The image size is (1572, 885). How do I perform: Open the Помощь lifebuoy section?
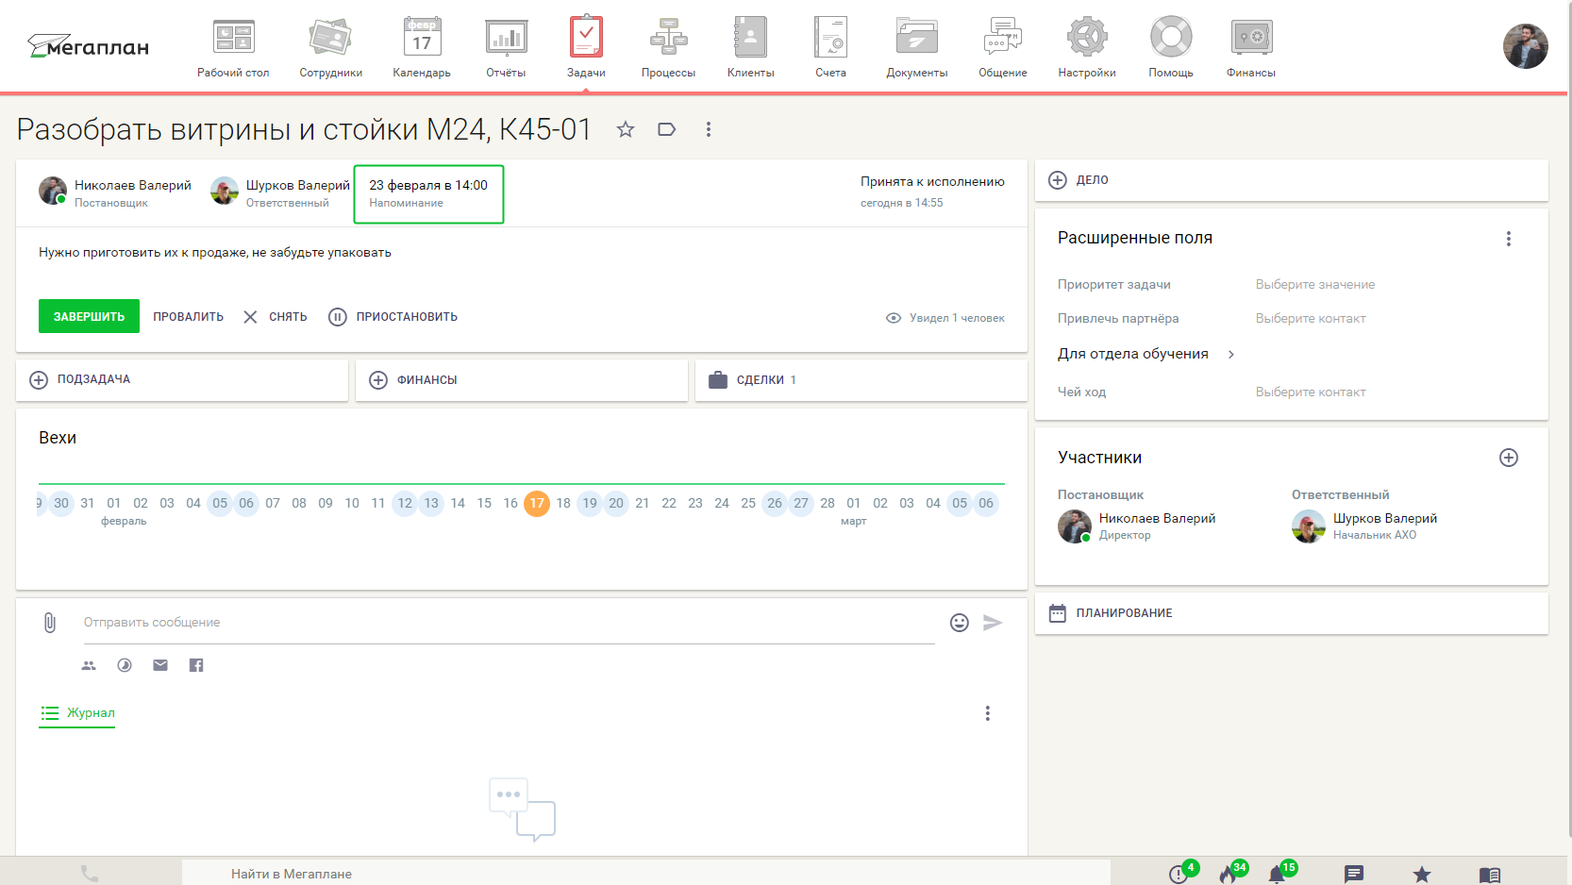tap(1171, 47)
